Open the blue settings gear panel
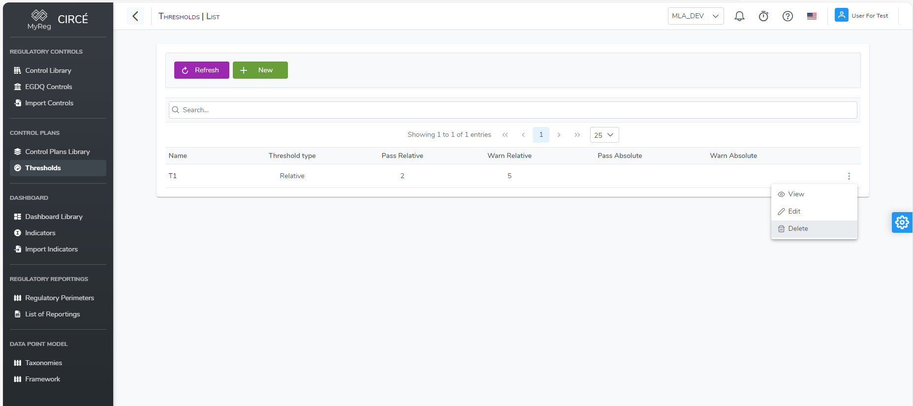913x406 pixels. [902, 222]
